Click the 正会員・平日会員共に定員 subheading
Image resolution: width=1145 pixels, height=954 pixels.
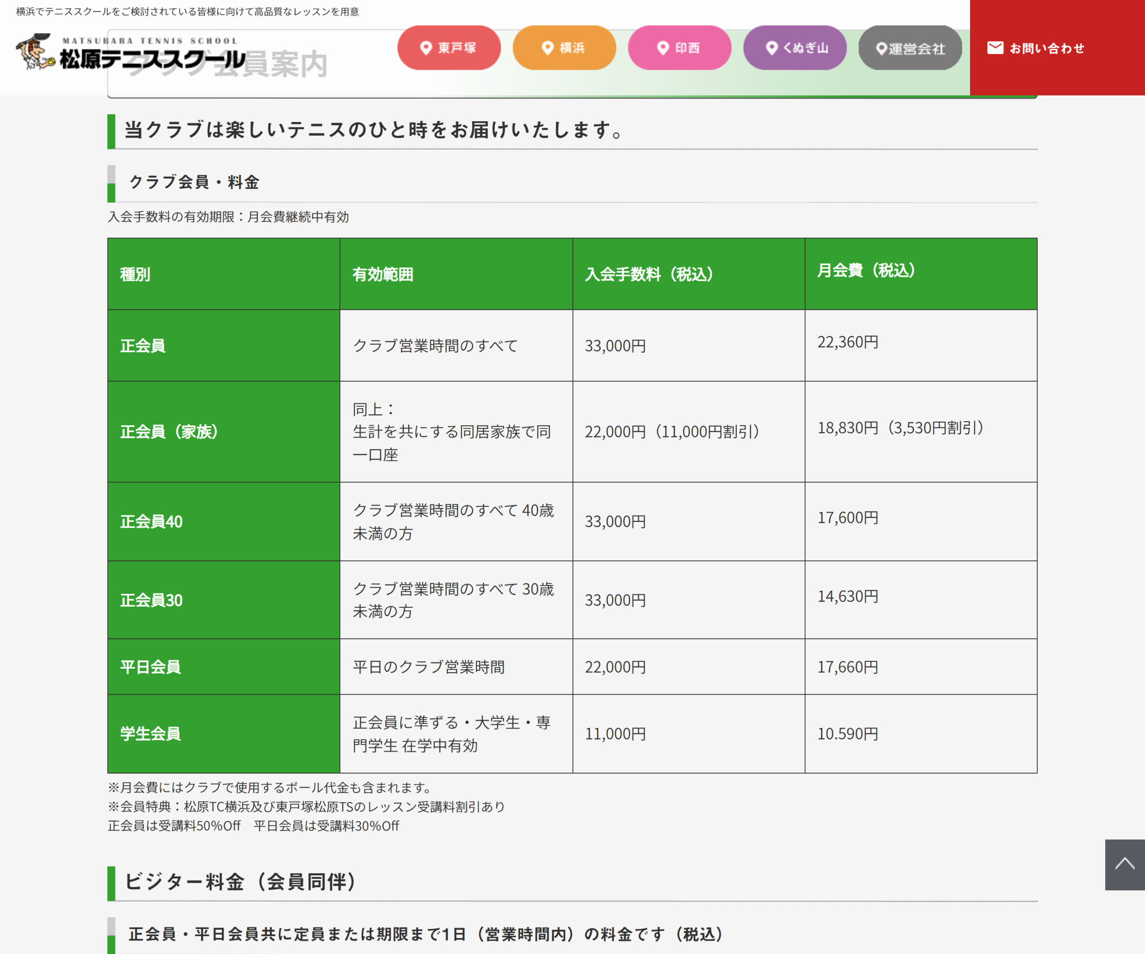(x=426, y=934)
